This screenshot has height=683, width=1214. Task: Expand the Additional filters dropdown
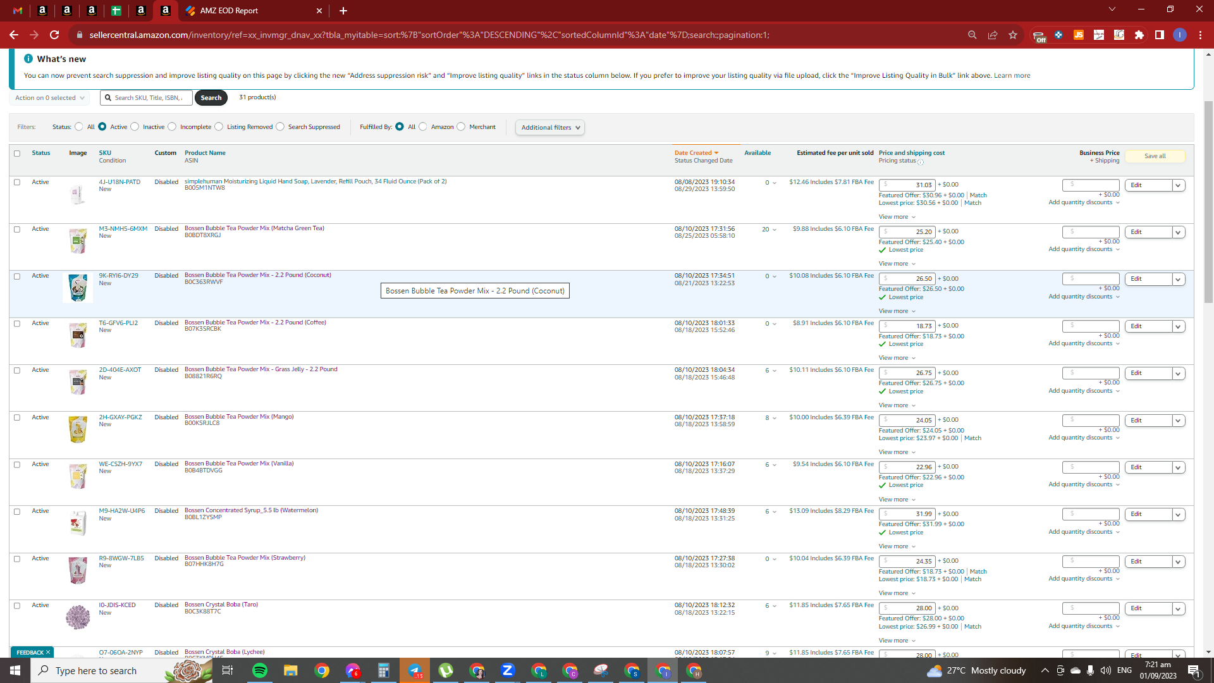(x=550, y=128)
